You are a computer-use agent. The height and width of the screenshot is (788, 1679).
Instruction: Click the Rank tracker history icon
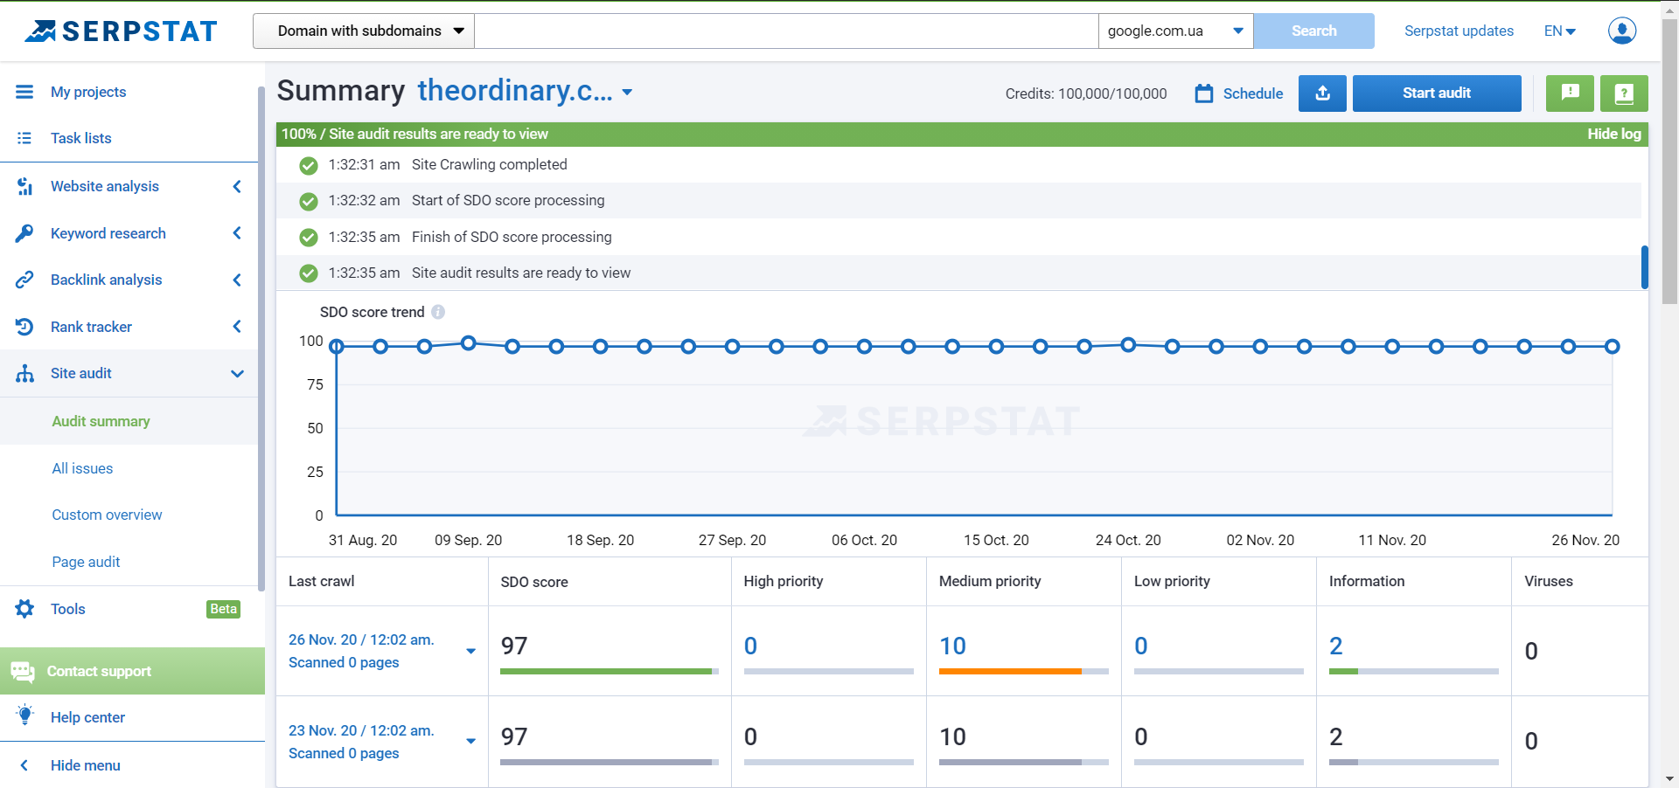24,327
